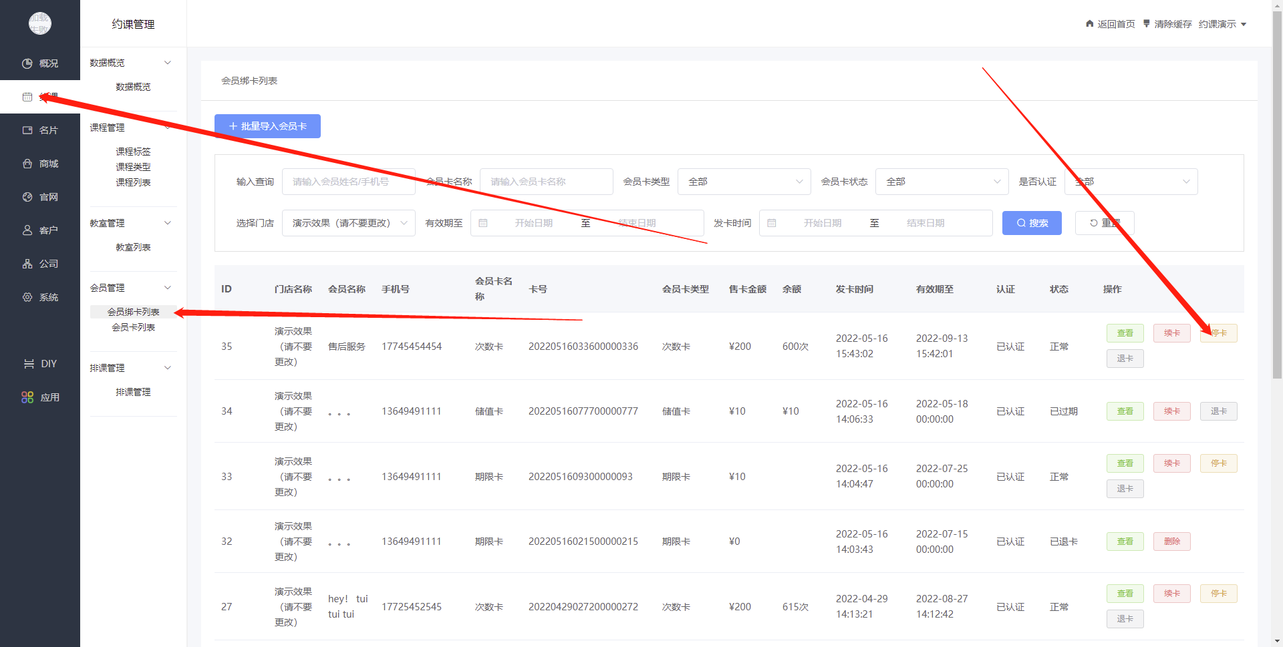
Task: Open the 会员卡状态 dropdown
Action: pyautogui.click(x=942, y=182)
